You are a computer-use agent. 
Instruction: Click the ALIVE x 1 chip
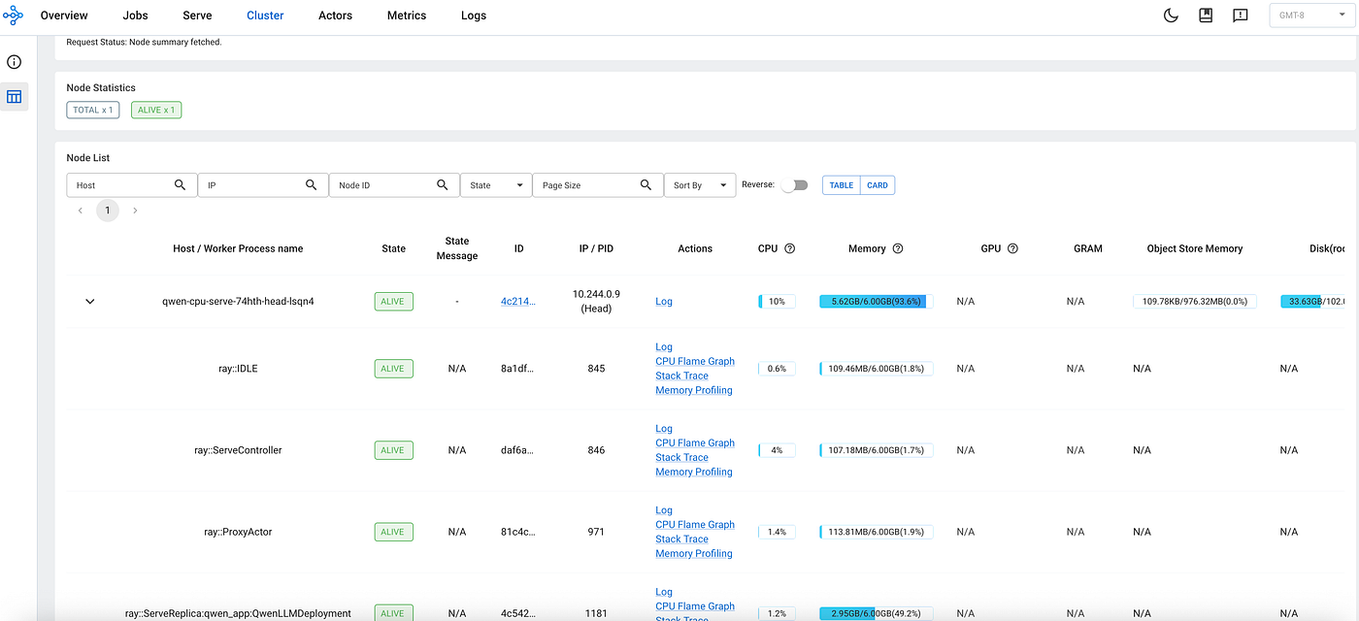(x=156, y=110)
